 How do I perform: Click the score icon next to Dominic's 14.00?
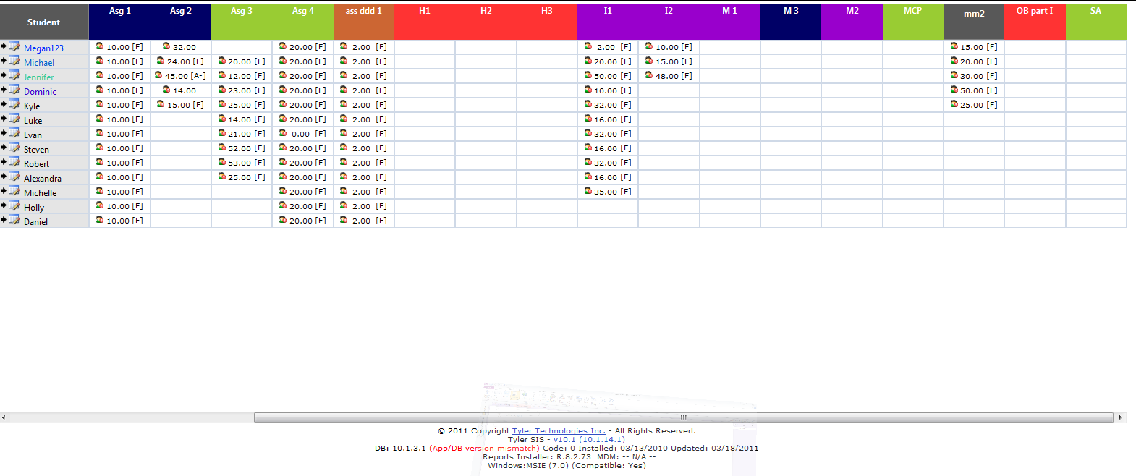(166, 89)
